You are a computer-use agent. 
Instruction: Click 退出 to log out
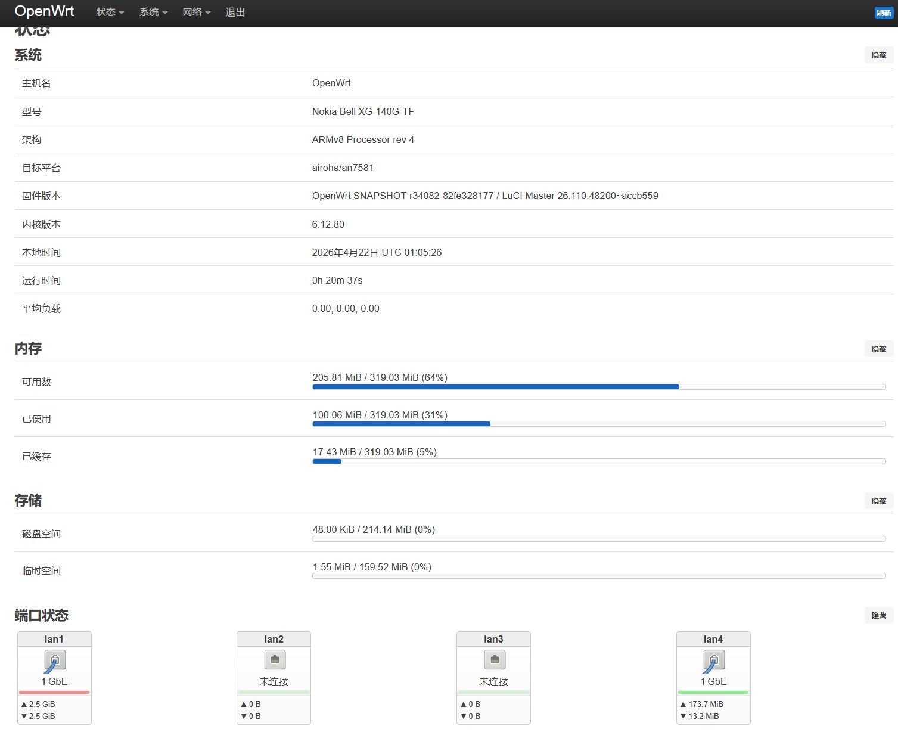[235, 13]
